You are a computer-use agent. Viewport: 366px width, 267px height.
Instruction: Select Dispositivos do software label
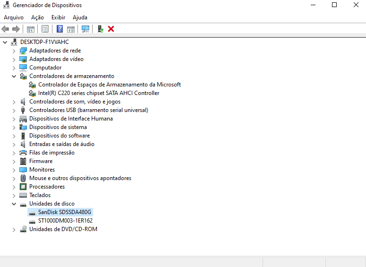tap(60, 136)
